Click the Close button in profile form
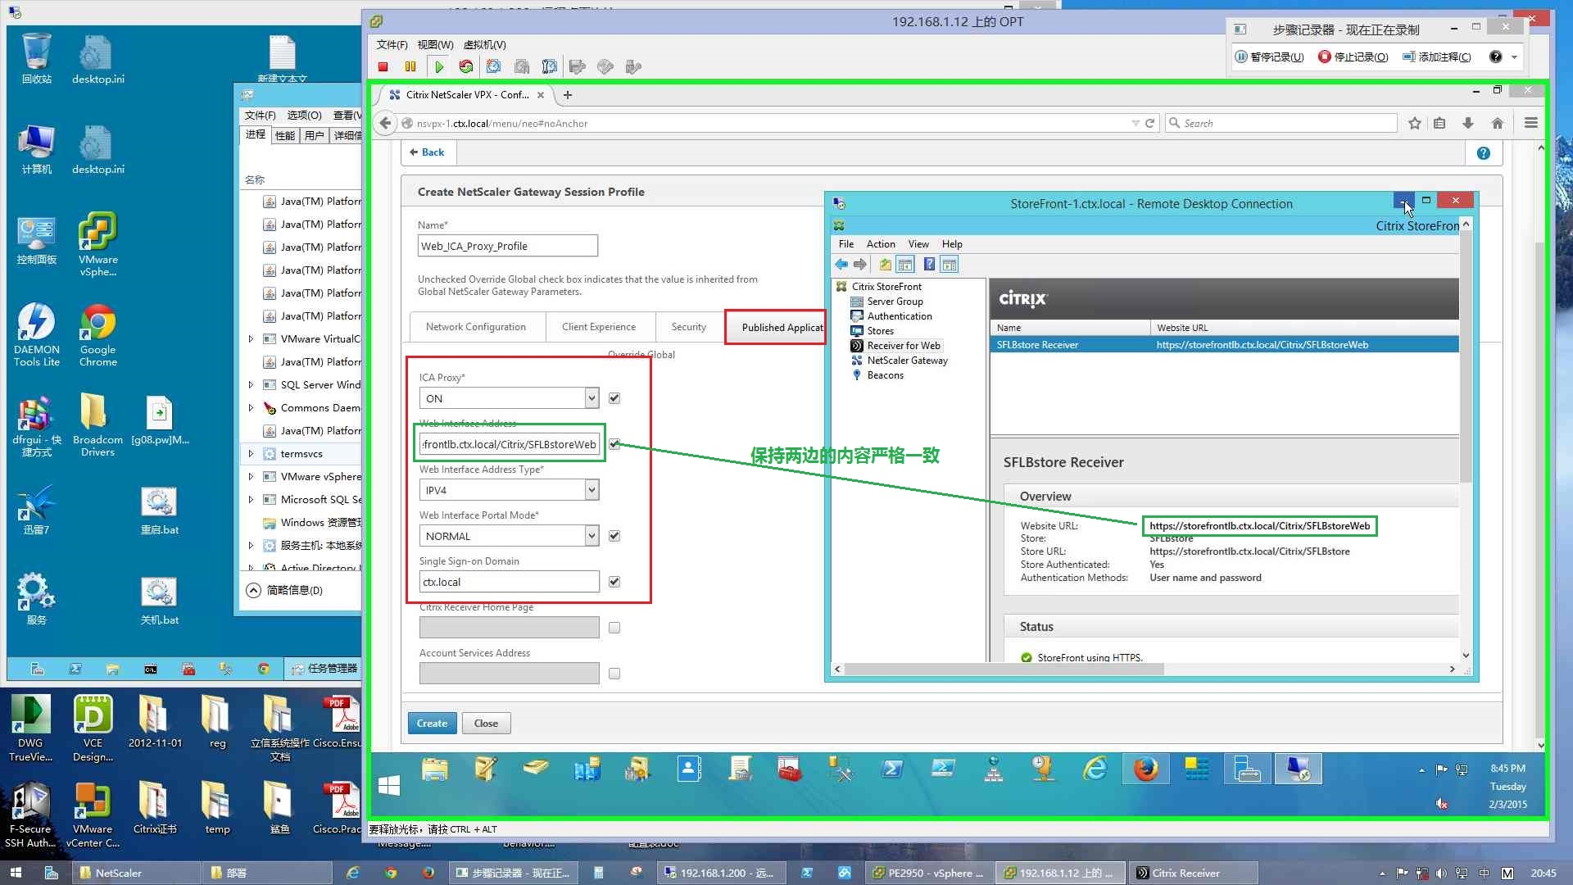The image size is (1573, 885). tap(486, 724)
